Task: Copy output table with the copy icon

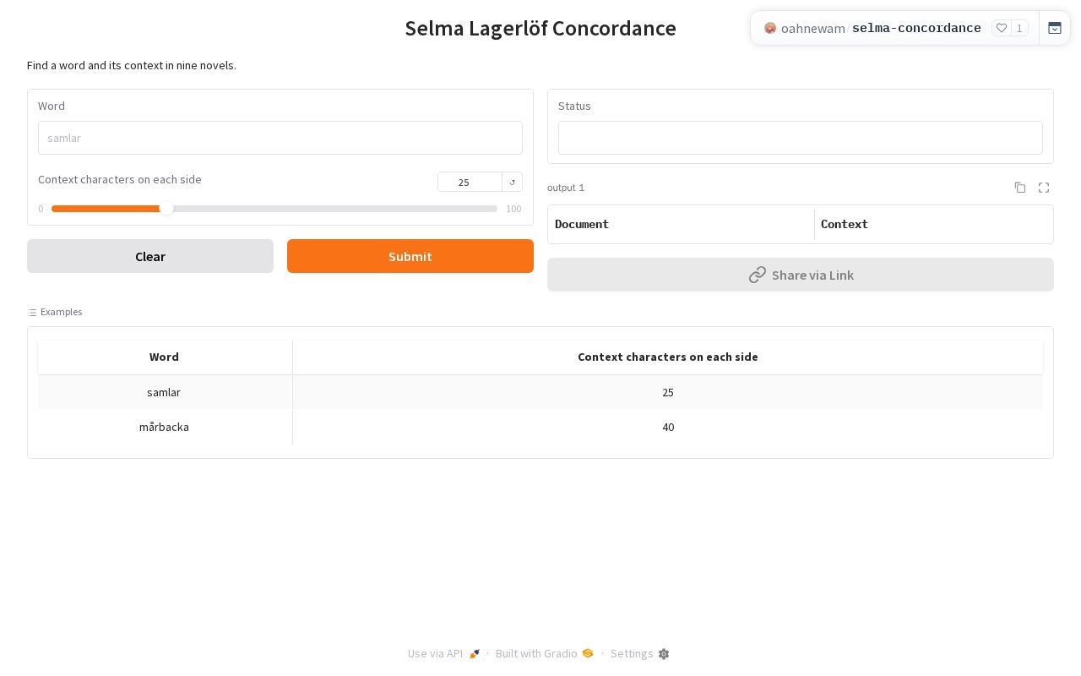Action: click(x=1020, y=188)
